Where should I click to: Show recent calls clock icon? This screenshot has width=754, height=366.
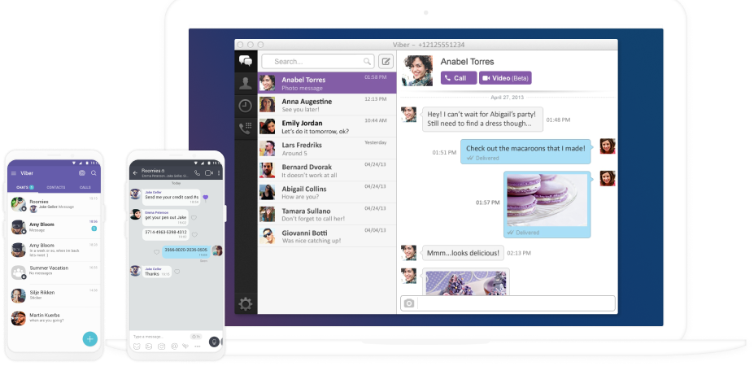(245, 106)
